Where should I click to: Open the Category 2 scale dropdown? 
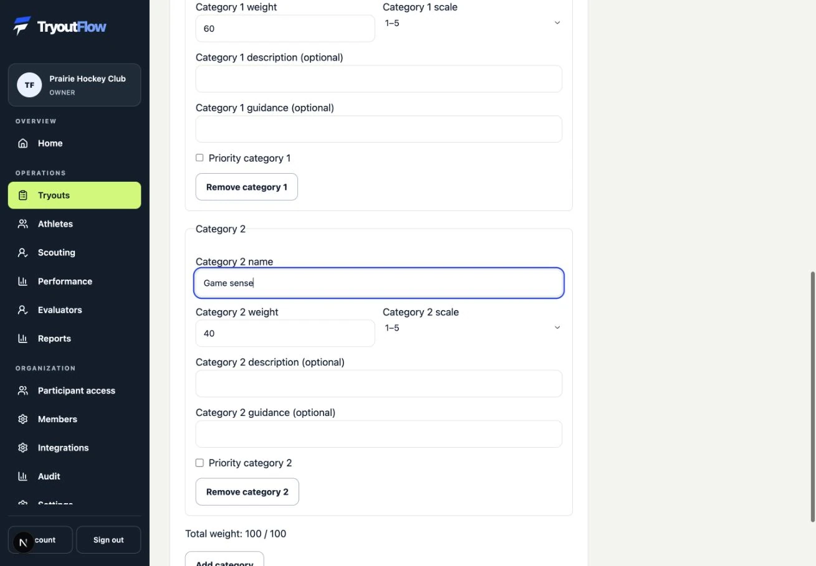[x=473, y=328]
